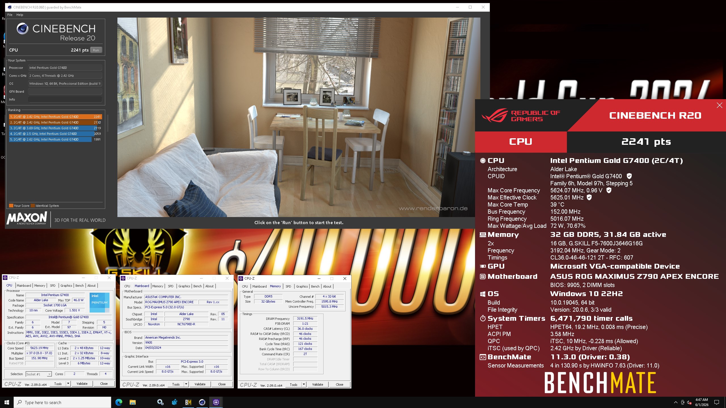Open File Explorer from the taskbar

[133, 402]
